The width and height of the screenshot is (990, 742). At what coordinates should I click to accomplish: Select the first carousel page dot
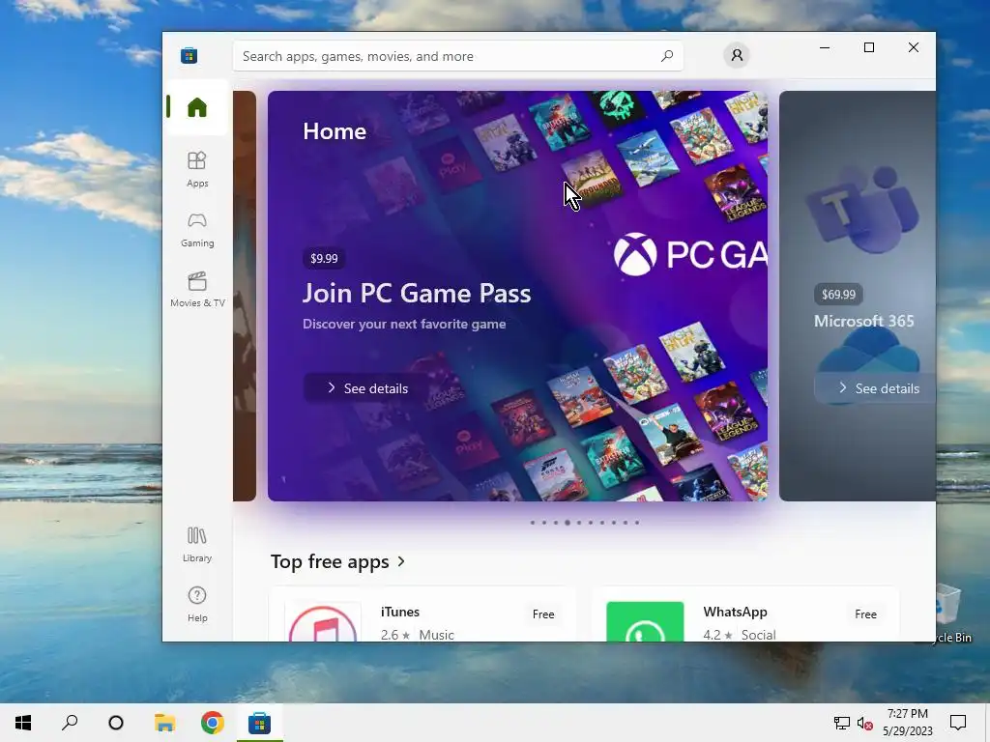[x=533, y=523]
